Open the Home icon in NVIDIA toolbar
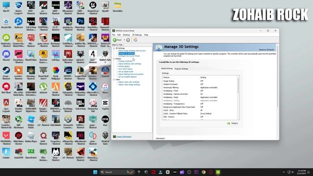Screen dimensions: 313x176 click(x=135, y=40)
